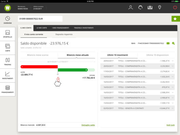The image size is (180, 135).
Task: Open Deposito risparmio sub-tab
Action: 64,34
